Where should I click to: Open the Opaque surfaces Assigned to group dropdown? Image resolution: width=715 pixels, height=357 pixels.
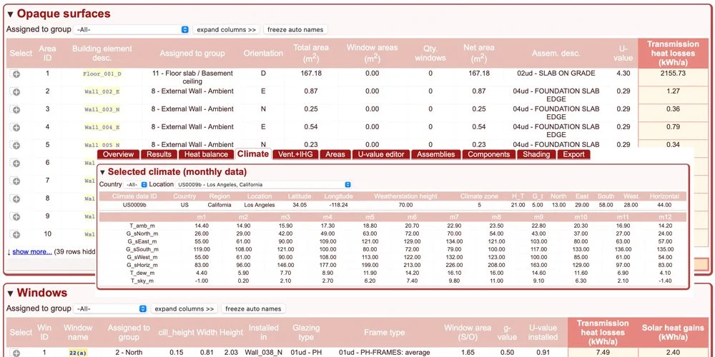132,29
